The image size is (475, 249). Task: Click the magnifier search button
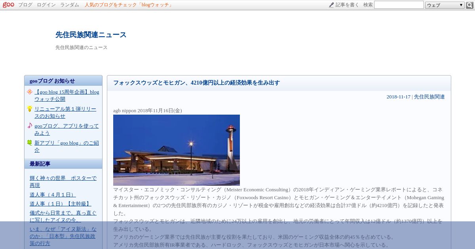tap(469, 5)
